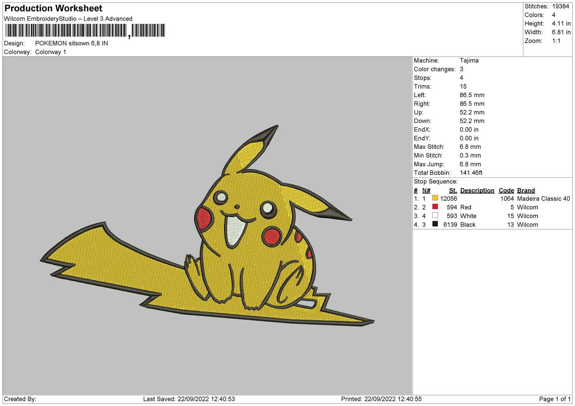Click the Up value '52.2 mm'
575x406 pixels.
tap(472, 113)
